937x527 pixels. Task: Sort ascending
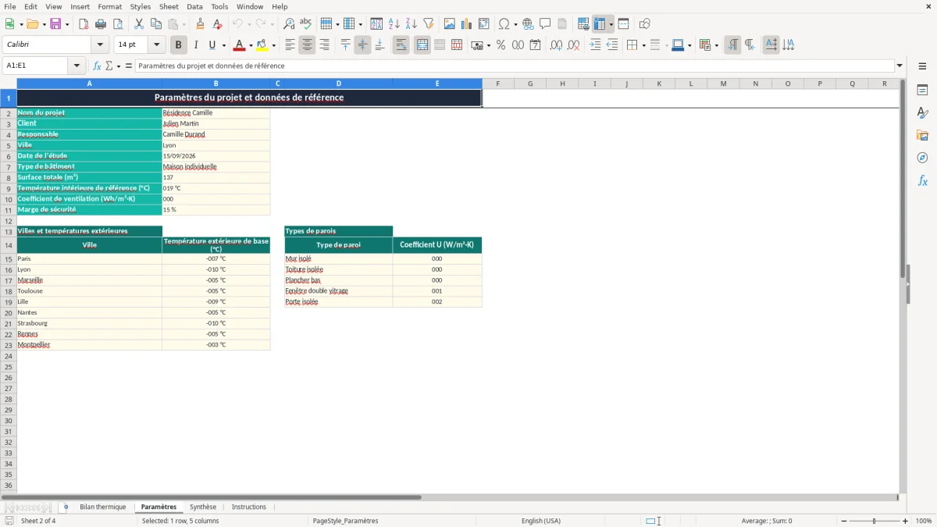coord(394,24)
